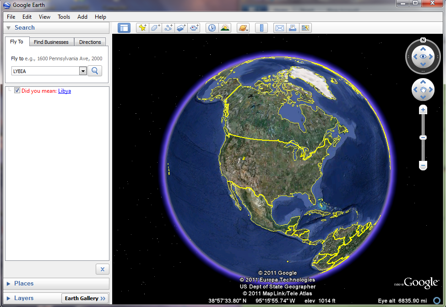This screenshot has width=446, height=307.
Task: View in Google Maps toolbar icon
Action: pyautogui.click(x=305, y=28)
